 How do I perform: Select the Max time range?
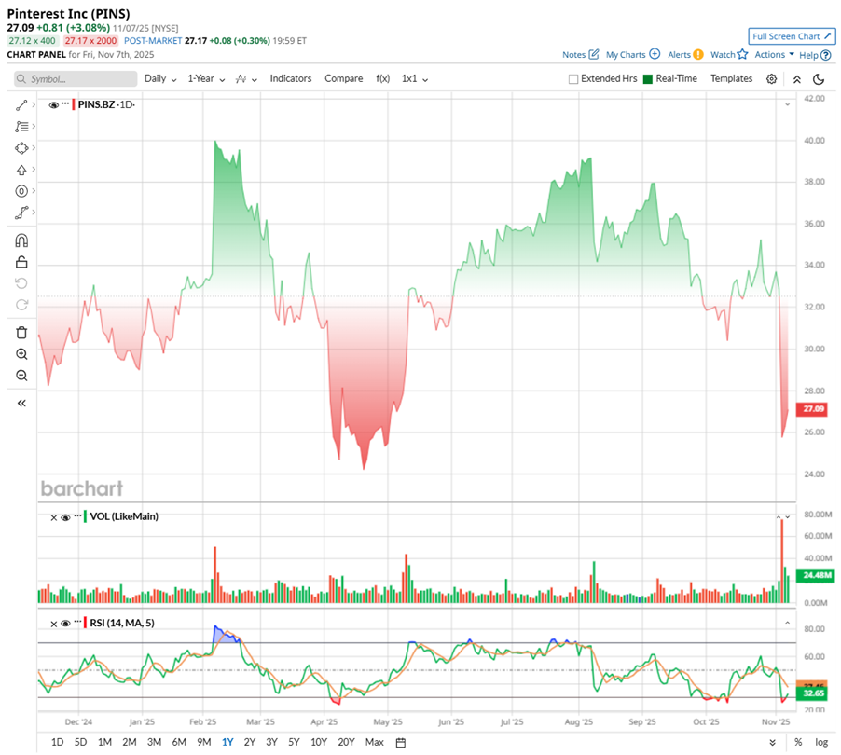pyautogui.click(x=375, y=742)
